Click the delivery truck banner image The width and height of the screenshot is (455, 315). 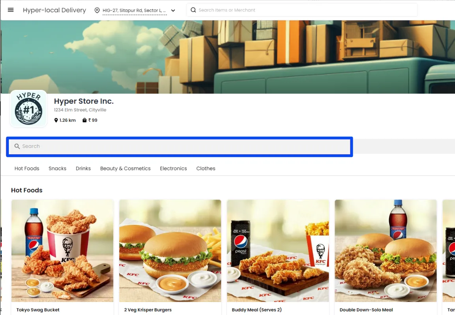coord(228,57)
